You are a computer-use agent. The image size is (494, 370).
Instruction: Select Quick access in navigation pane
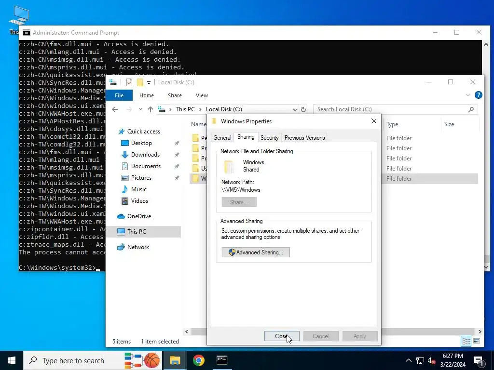click(x=143, y=132)
